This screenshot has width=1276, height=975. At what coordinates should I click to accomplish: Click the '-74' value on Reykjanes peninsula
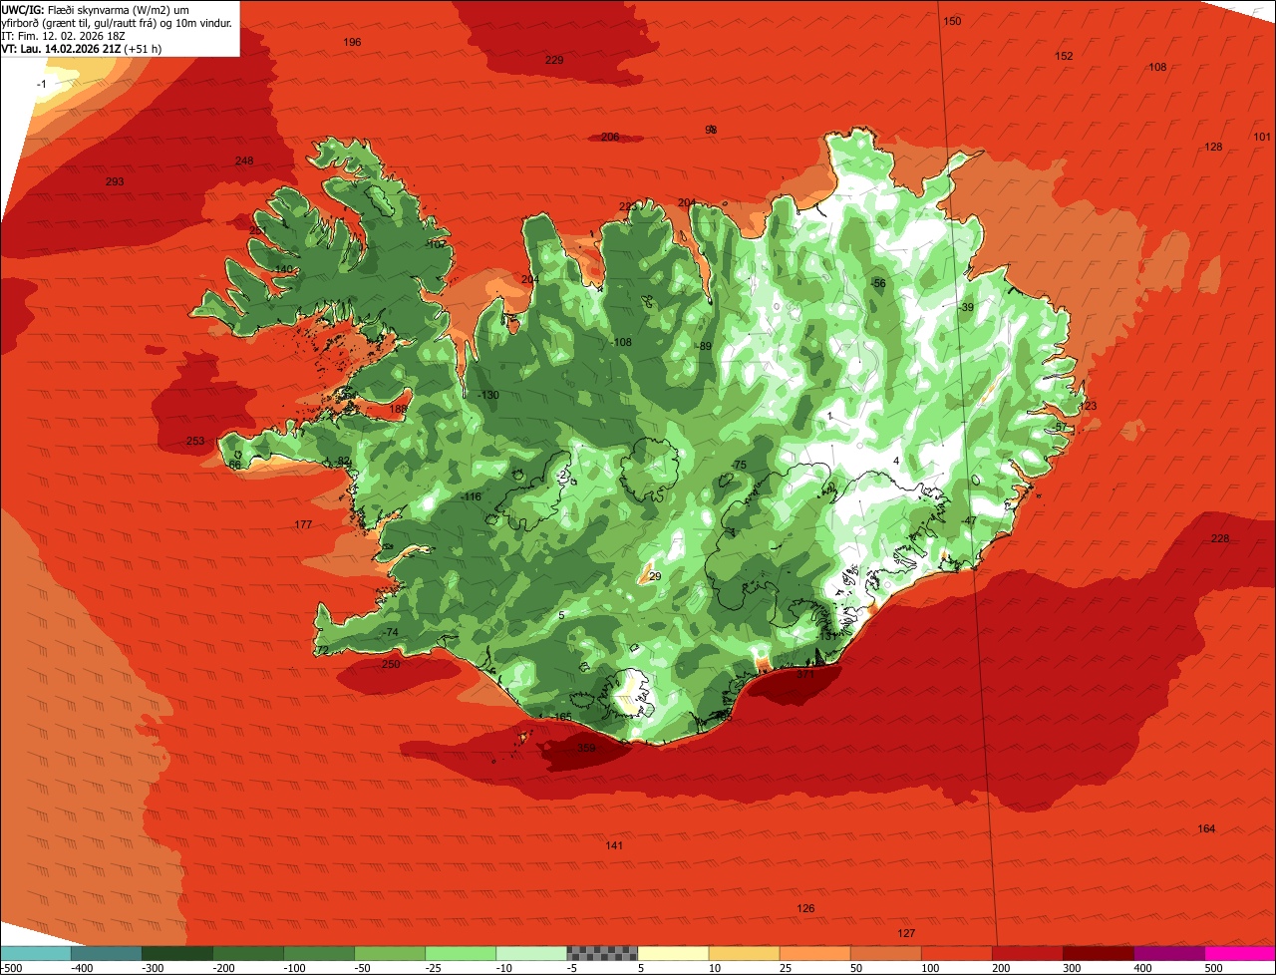click(389, 632)
